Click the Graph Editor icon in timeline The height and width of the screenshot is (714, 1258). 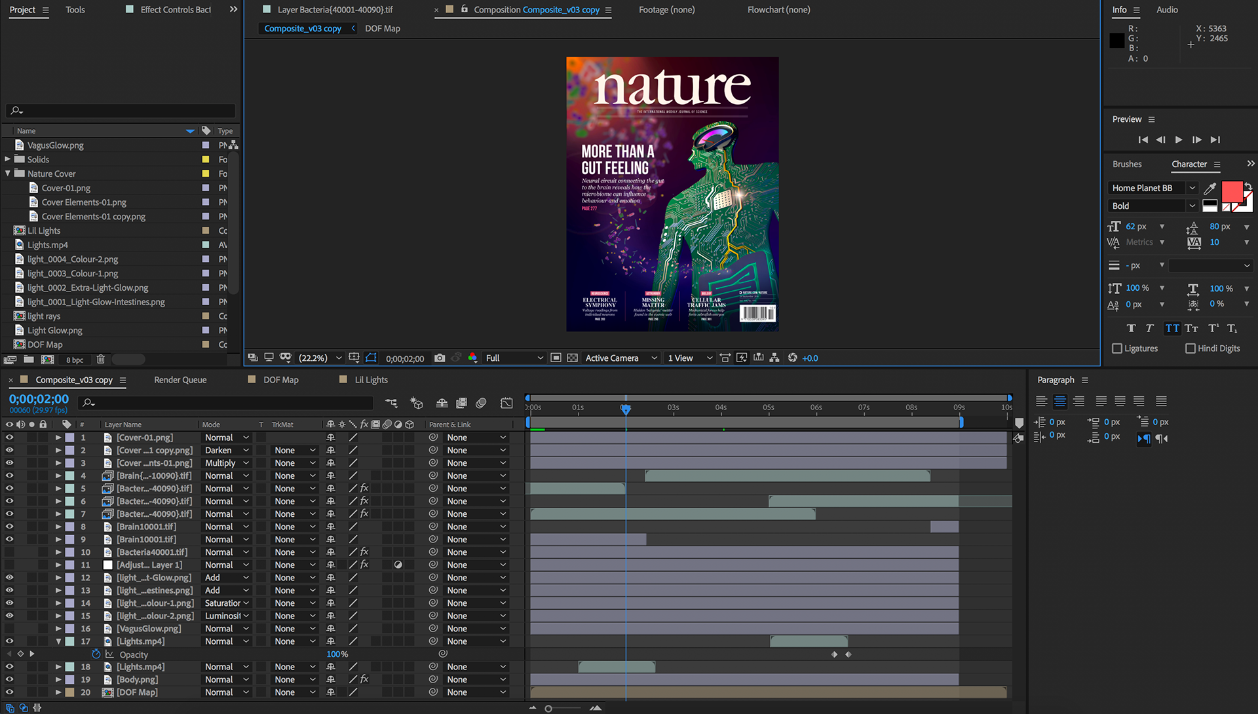point(506,403)
